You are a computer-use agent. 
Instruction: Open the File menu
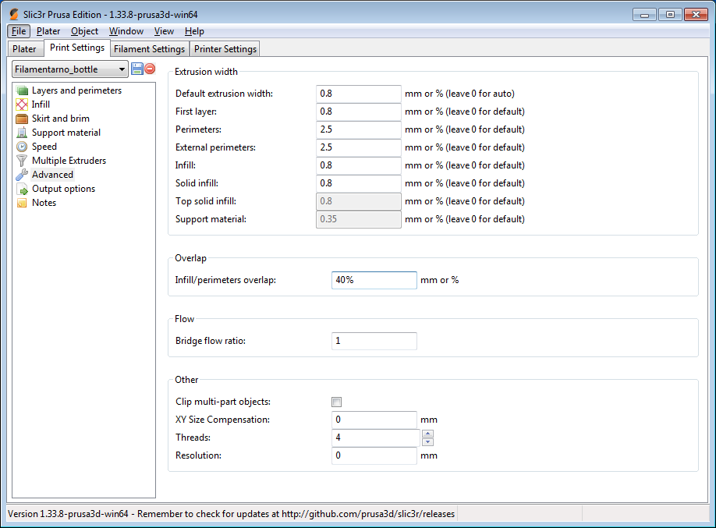[19, 31]
